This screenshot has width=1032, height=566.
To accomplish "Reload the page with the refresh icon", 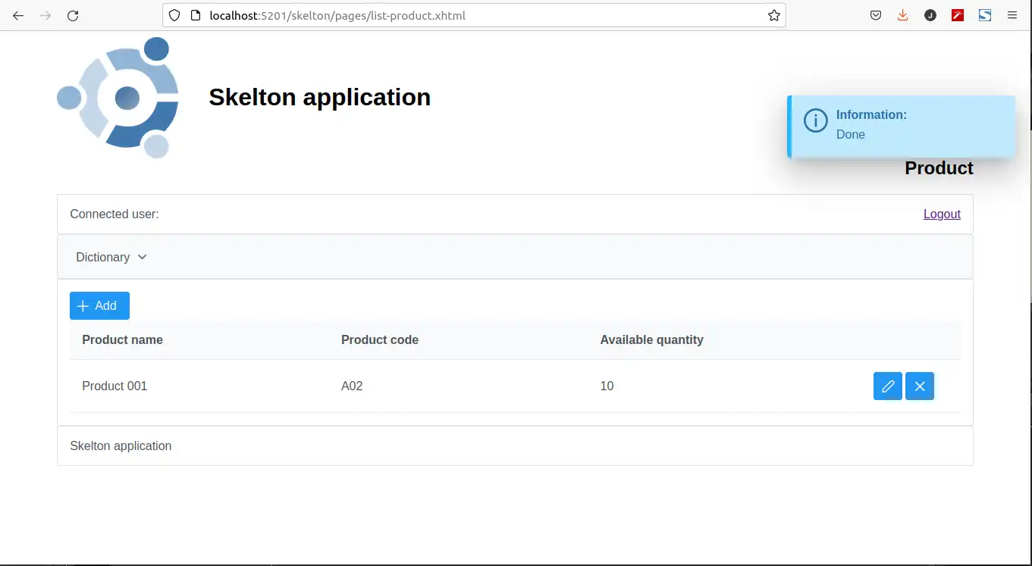I will click(73, 15).
